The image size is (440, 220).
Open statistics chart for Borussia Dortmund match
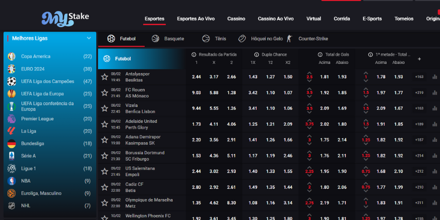click(x=435, y=156)
